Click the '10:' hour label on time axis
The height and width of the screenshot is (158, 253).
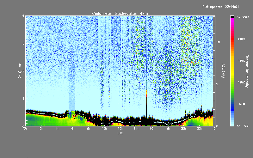(104, 129)
